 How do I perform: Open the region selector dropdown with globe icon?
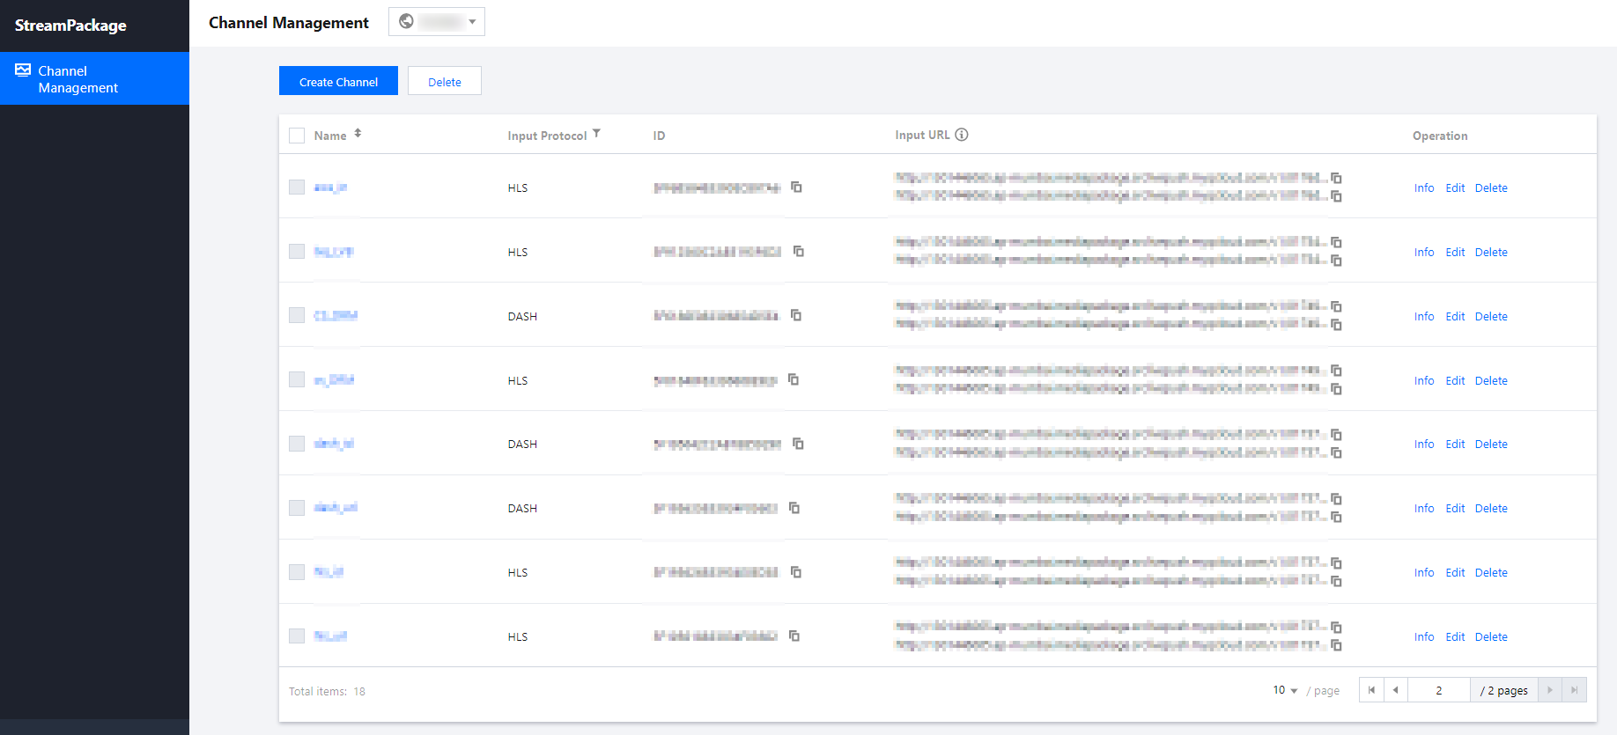coord(437,21)
